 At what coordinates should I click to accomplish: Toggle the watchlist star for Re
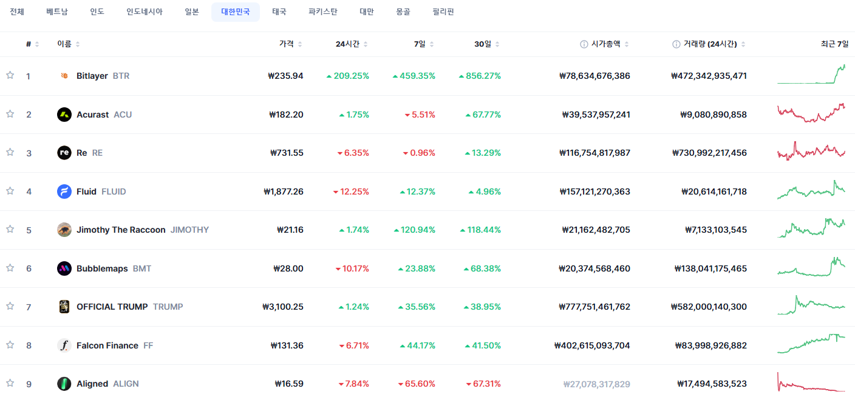point(10,152)
